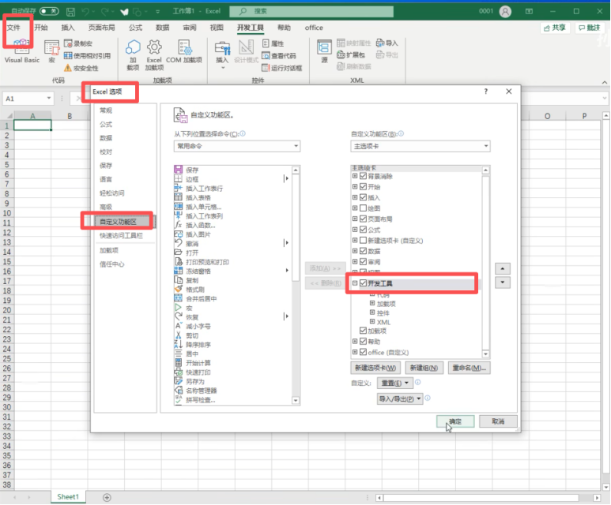Click 运行对话框 run dialog icon
611x505 pixels.
click(x=266, y=68)
